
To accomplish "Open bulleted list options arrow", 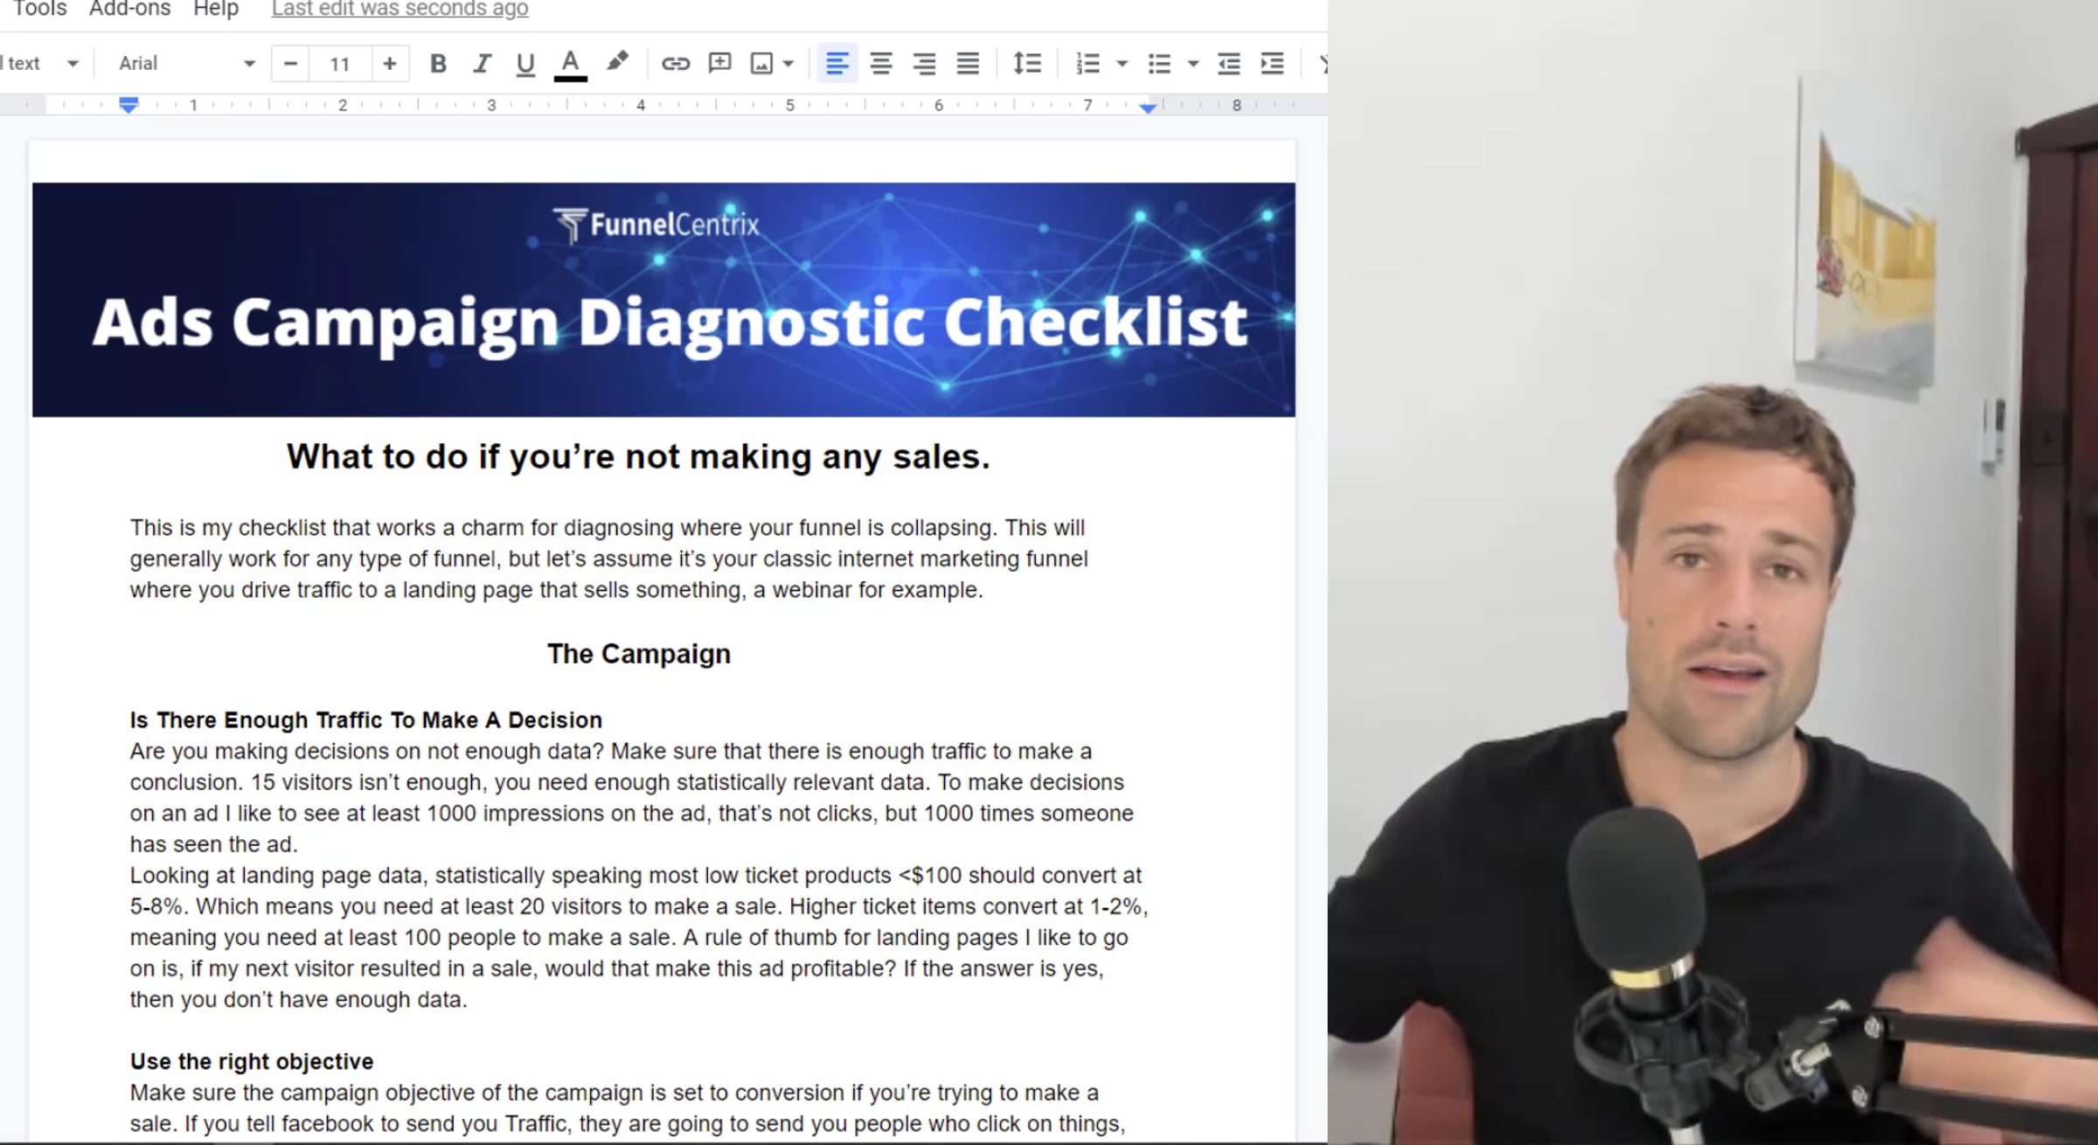I will 1192,64.
